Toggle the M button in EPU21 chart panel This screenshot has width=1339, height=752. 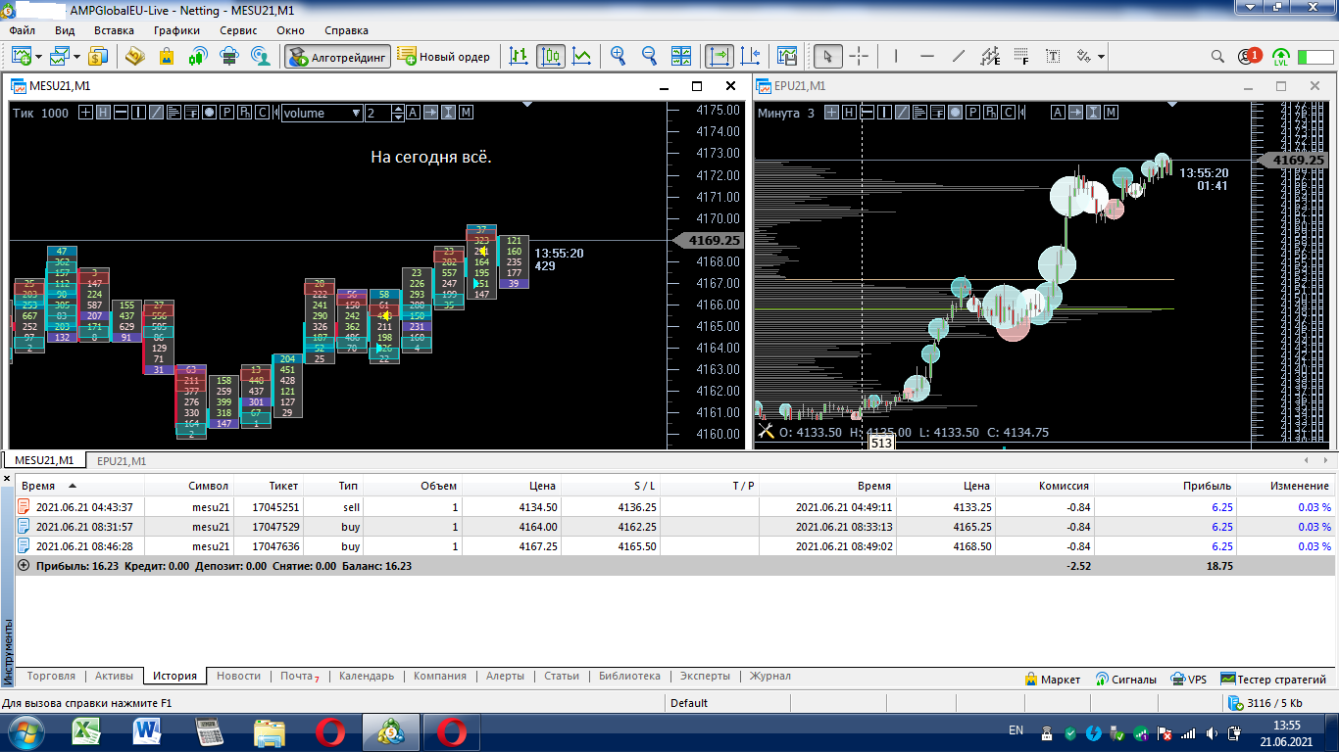[1111, 113]
